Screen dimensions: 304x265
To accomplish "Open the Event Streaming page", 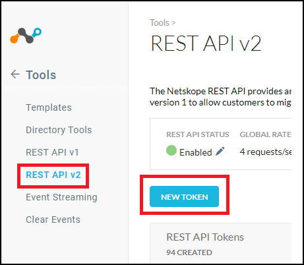I will click(x=61, y=197).
